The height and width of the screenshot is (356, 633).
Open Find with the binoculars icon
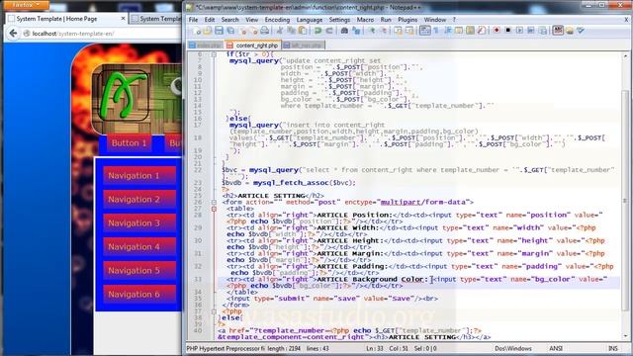click(x=344, y=31)
